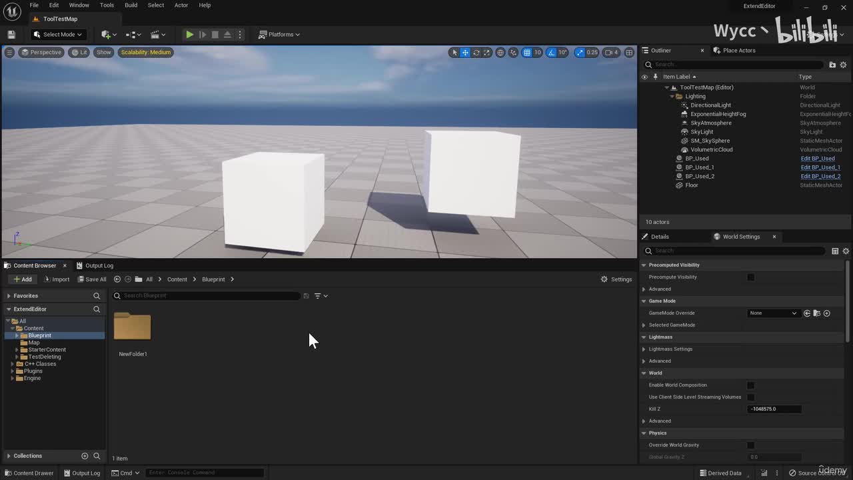Switch to the Place Actors tab
Viewport: 853px width, 480px height.
pos(734,51)
